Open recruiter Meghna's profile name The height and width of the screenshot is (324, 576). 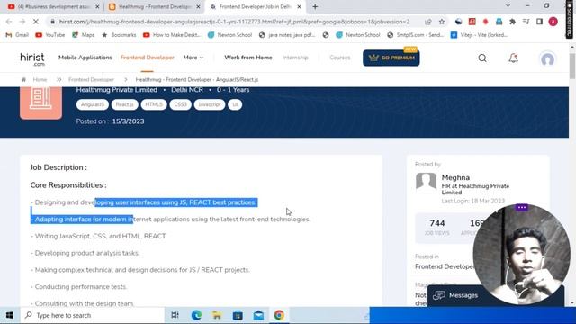pyautogui.click(x=455, y=177)
